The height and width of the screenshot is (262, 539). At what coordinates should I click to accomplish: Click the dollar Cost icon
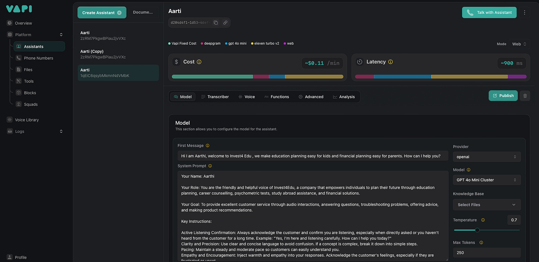[177, 62]
